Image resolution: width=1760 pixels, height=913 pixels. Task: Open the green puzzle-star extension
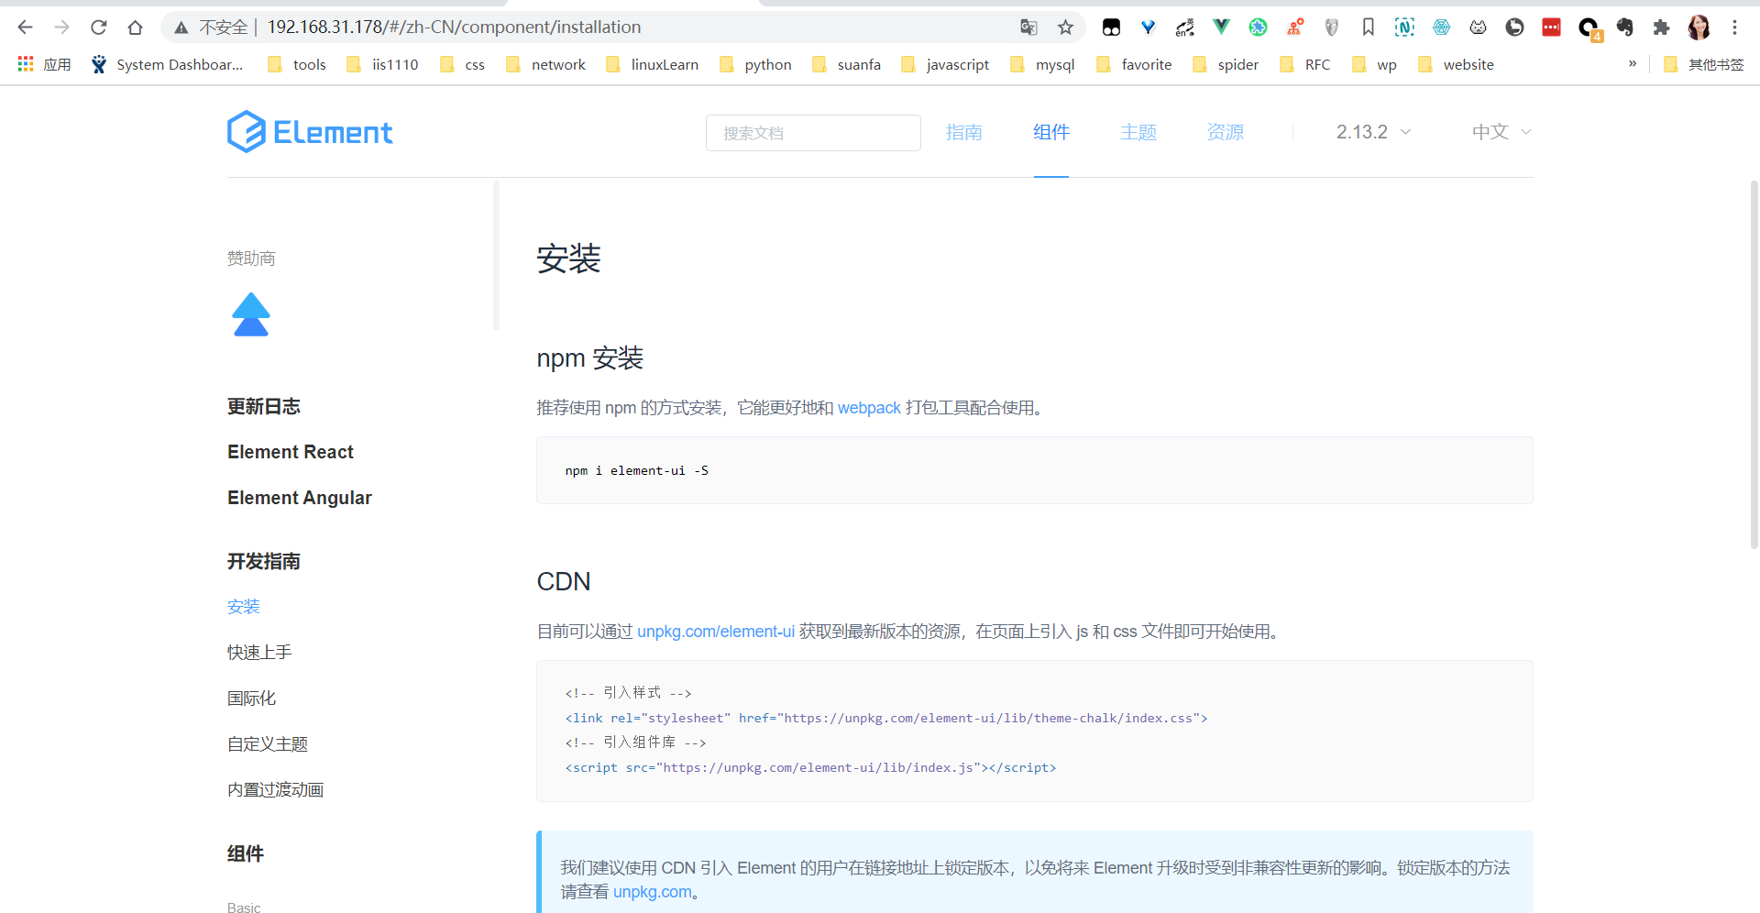pyautogui.click(x=1258, y=27)
